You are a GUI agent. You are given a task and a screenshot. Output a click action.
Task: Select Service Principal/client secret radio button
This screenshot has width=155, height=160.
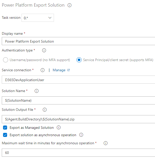(79, 60)
